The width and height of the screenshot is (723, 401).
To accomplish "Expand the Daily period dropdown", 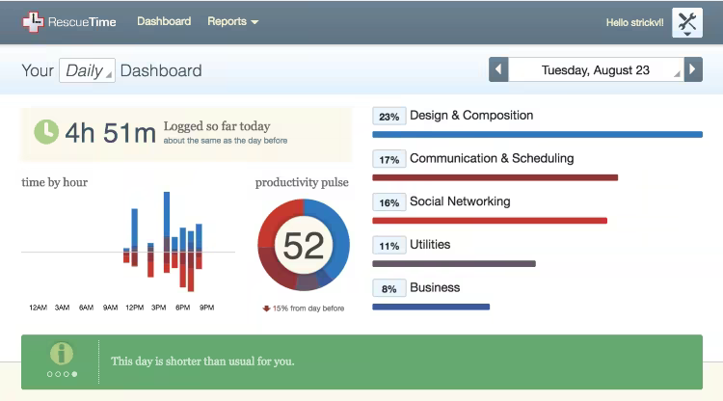I will tap(87, 70).
